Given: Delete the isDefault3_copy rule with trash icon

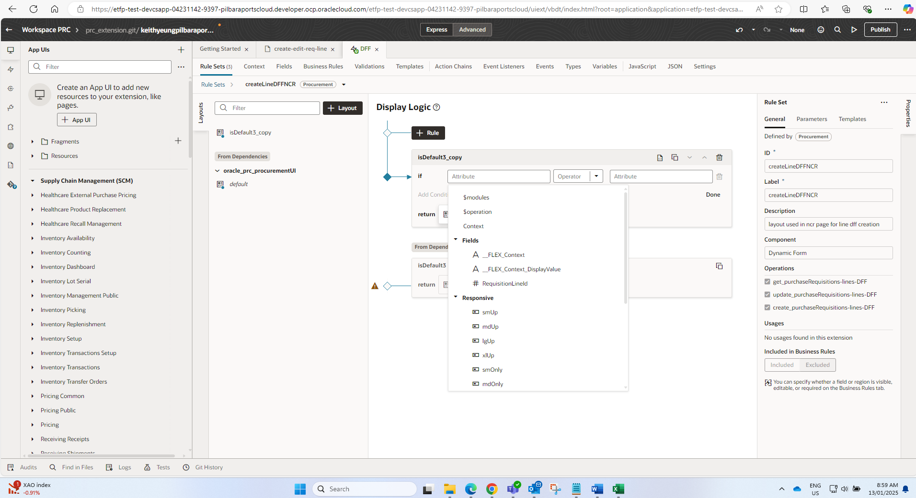Looking at the screenshot, I should [x=719, y=157].
